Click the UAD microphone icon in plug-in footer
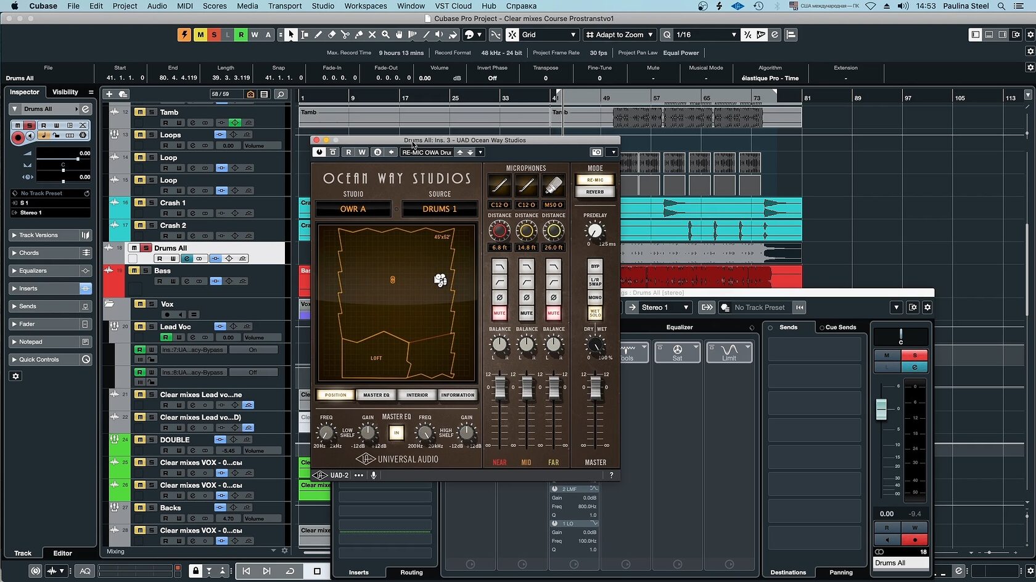 coord(374,475)
